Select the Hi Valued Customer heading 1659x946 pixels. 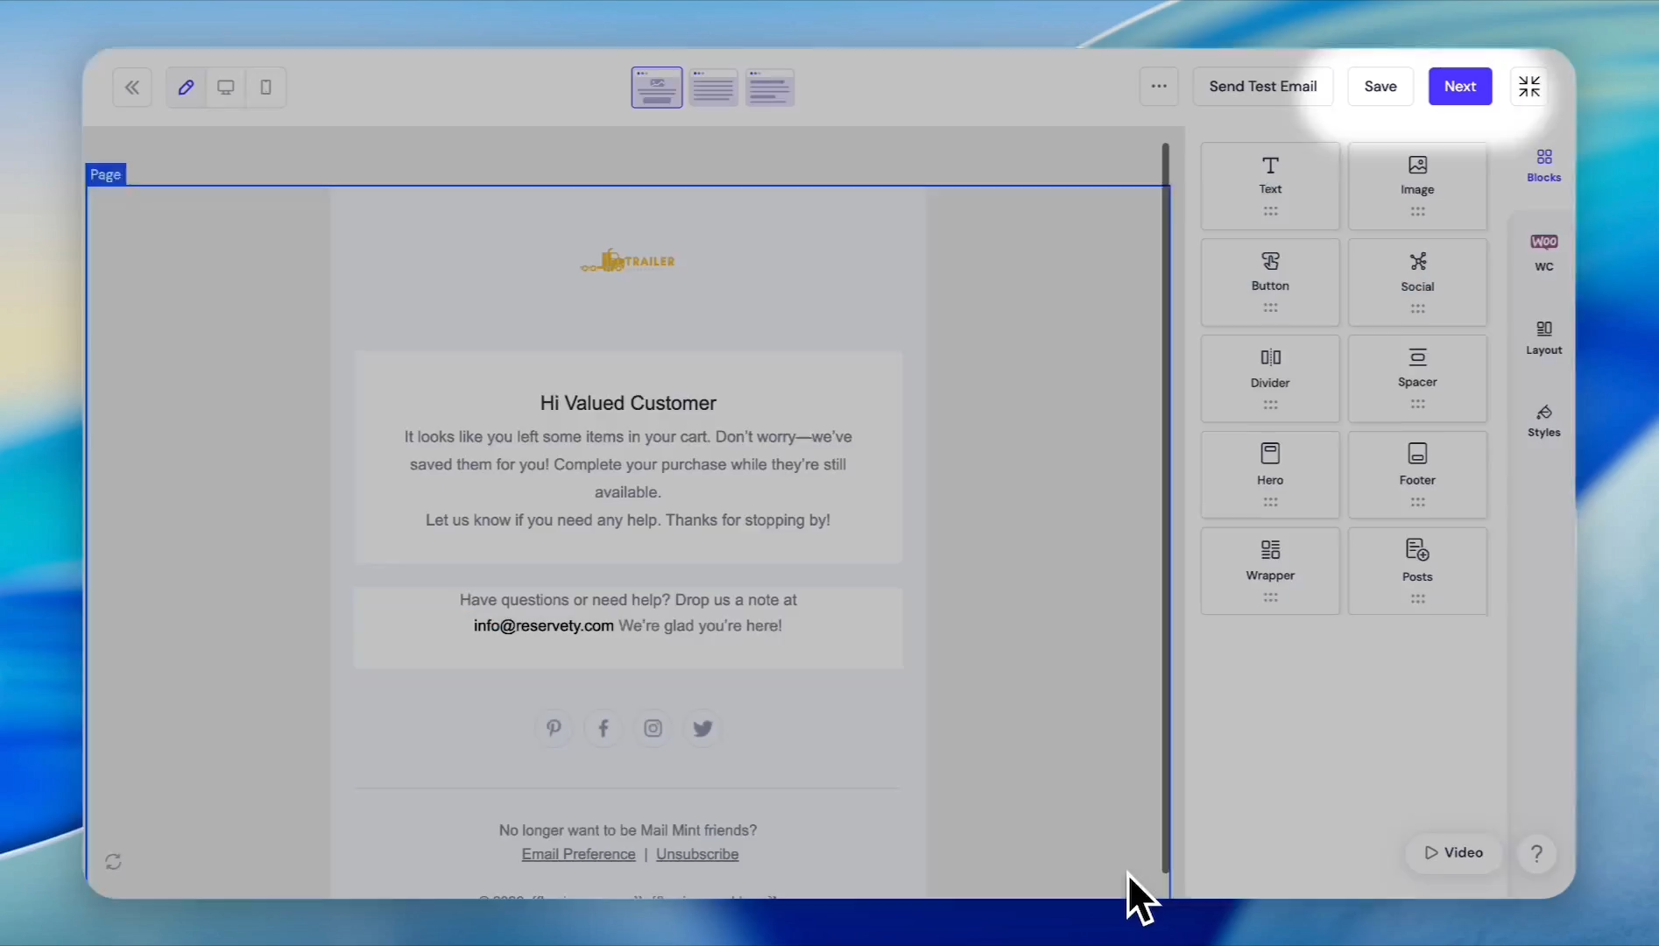pos(628,403)
